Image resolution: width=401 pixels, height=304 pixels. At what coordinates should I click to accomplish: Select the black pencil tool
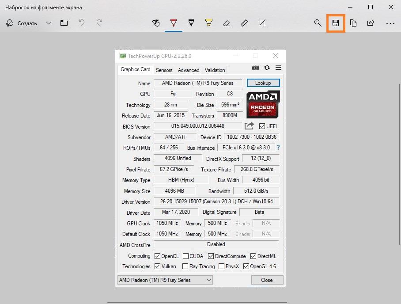[191, 23]
